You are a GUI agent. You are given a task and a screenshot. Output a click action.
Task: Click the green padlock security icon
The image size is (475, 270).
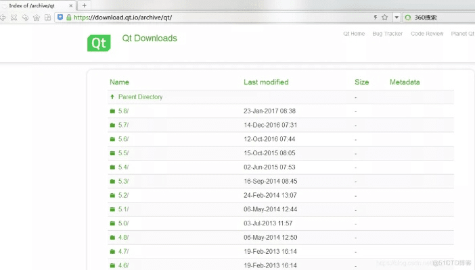68,17
